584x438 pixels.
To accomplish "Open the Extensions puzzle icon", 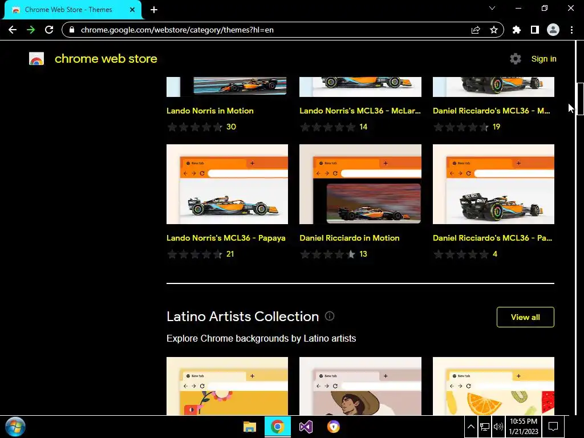I will pyautogui.click(x=517, y=30).
